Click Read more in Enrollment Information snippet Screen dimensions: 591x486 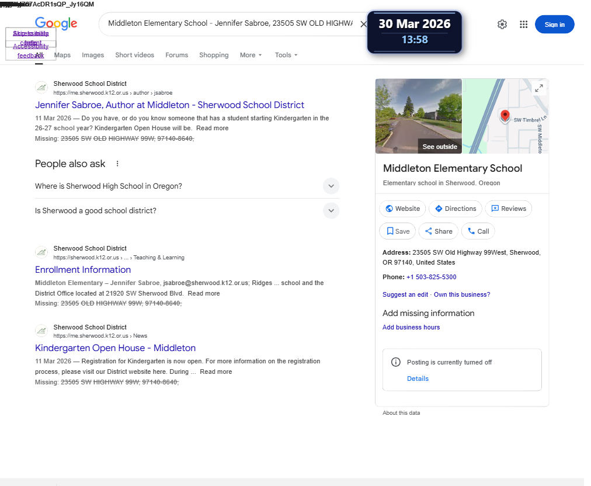[204, 293]
